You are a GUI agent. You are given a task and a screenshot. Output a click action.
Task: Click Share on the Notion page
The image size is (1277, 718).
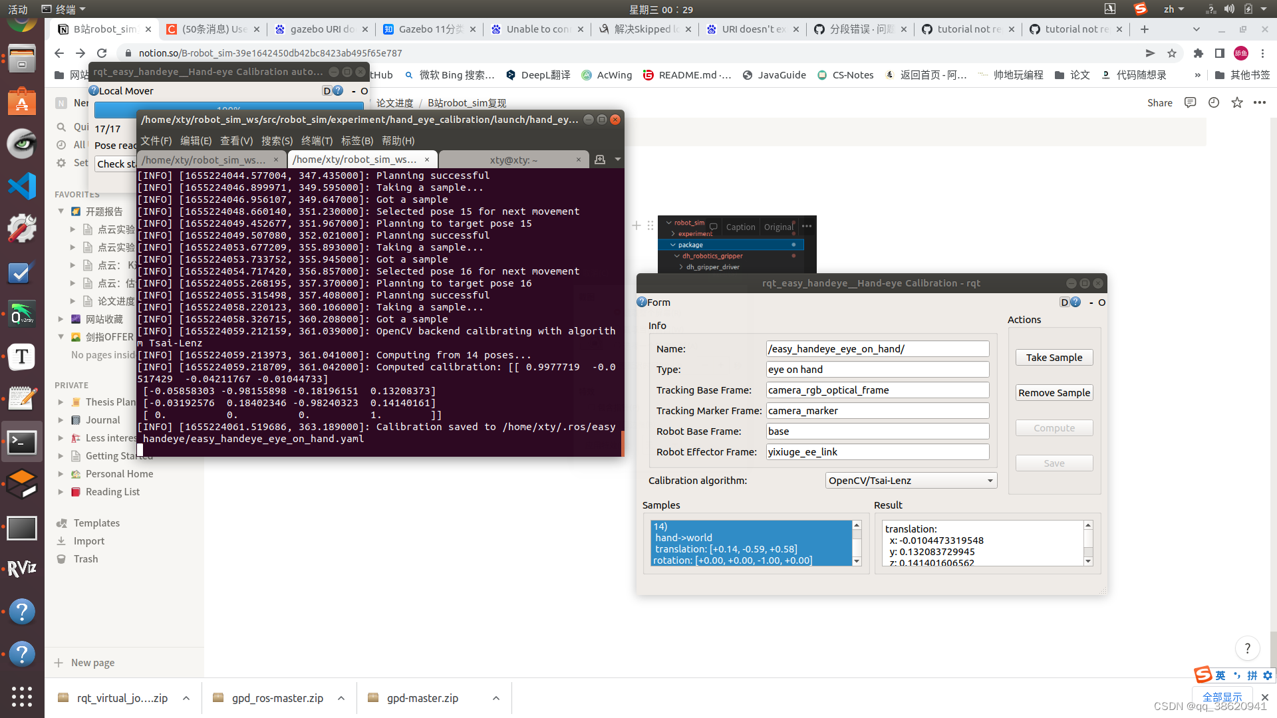tap(1159, 102)
